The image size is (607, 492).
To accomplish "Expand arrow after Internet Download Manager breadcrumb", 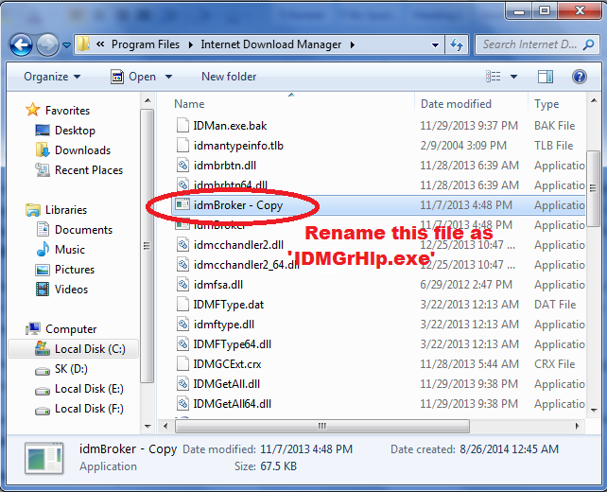I will pos(353,44).
